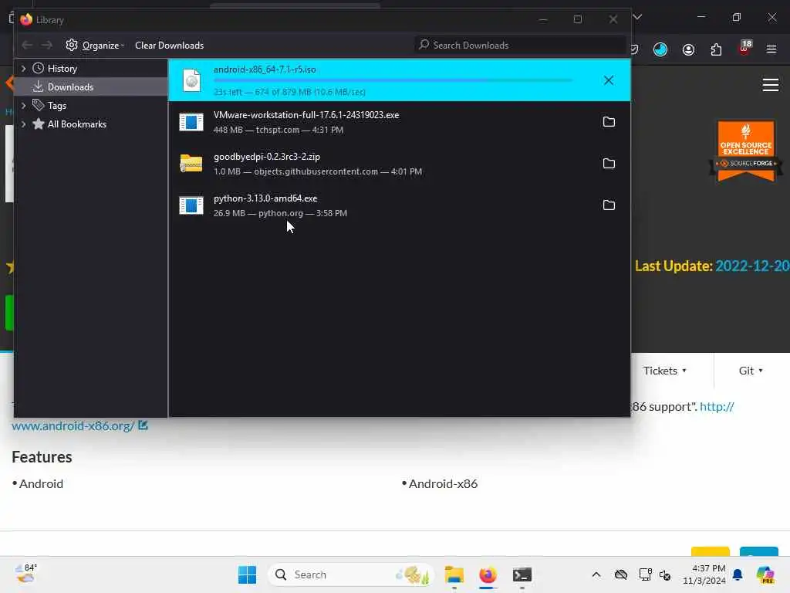Select goodbyedpi-0.2.3rc3-2.zip file name

(266, 157)
